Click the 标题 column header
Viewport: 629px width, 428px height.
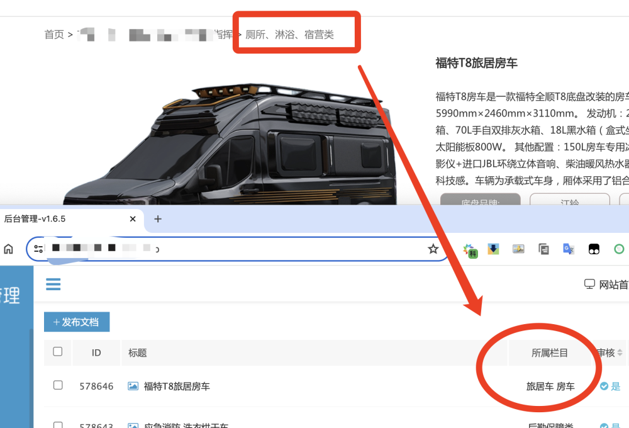coord(137,353)
